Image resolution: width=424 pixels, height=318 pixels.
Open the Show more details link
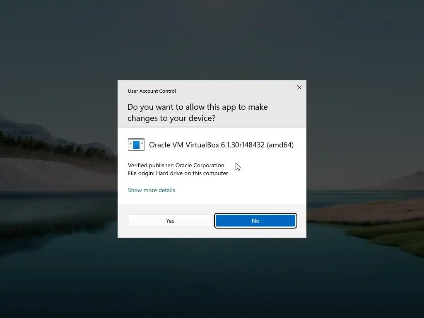(152, 190)
